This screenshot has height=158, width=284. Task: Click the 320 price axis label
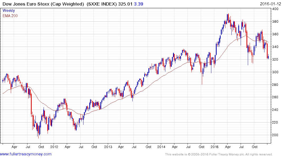click(275, 60)
